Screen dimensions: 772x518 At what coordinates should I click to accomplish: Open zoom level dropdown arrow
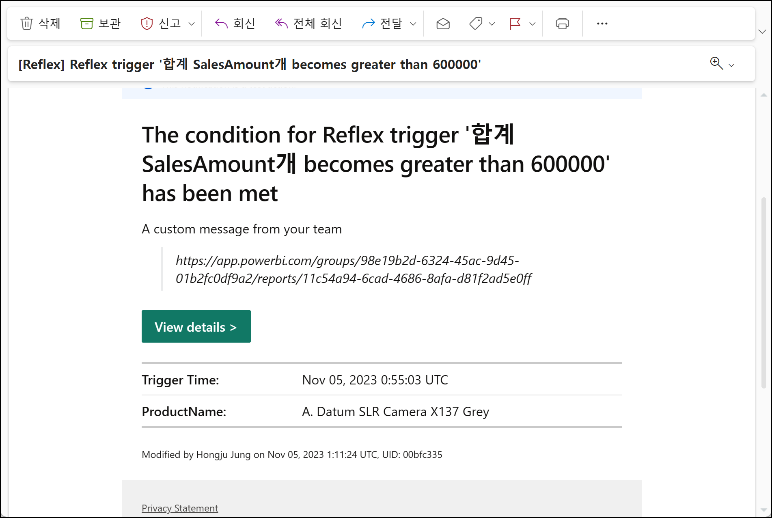tap(731, 65)
